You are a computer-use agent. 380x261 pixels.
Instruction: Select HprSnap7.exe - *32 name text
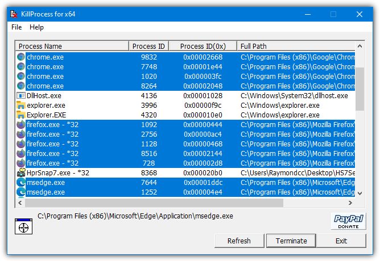(x=58, y=173)
